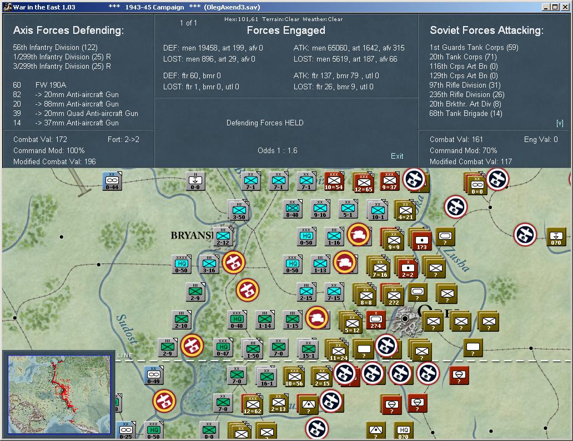Select the 15-1 green division counter
This screenshot has width=573, height=441.
308,348
